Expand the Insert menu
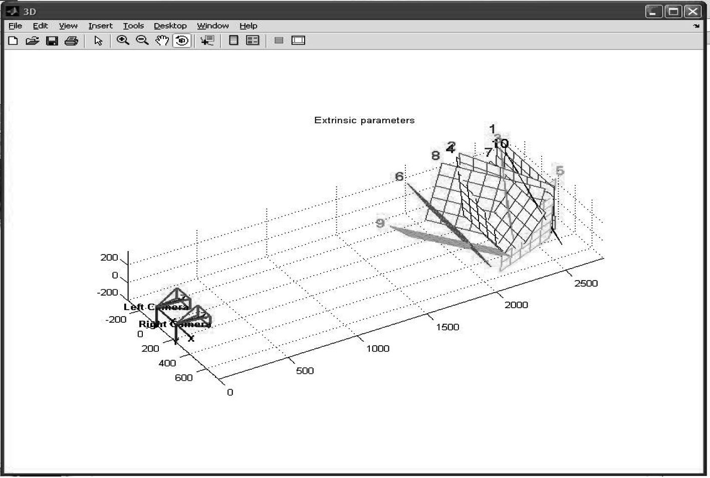 click(x=100, y=26)
